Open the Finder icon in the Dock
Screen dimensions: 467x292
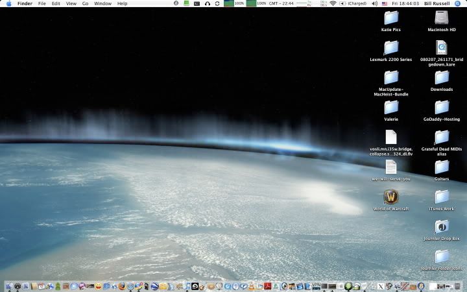click(x=8, y=286)
